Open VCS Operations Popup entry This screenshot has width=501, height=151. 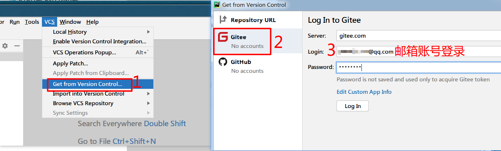(98, 53)
